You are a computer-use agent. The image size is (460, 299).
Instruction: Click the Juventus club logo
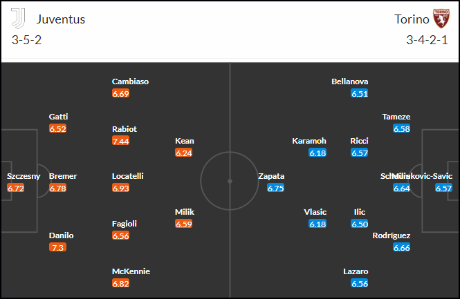pos(18,19)
